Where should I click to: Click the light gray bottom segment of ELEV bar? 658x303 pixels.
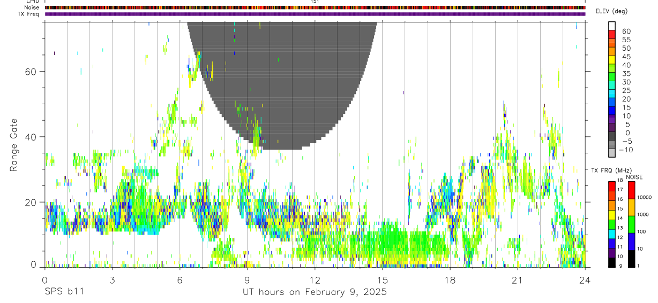point(612,153)
